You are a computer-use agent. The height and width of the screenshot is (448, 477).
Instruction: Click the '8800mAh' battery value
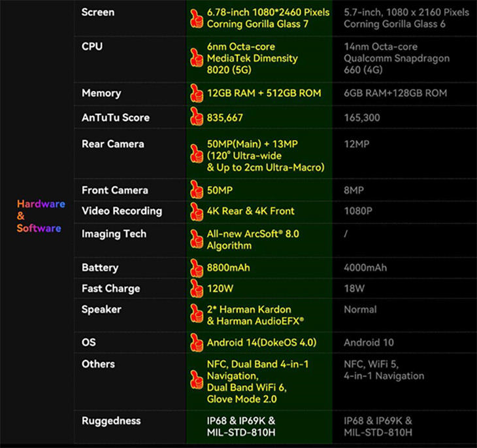pyautogui.click(x=228, y=267)
